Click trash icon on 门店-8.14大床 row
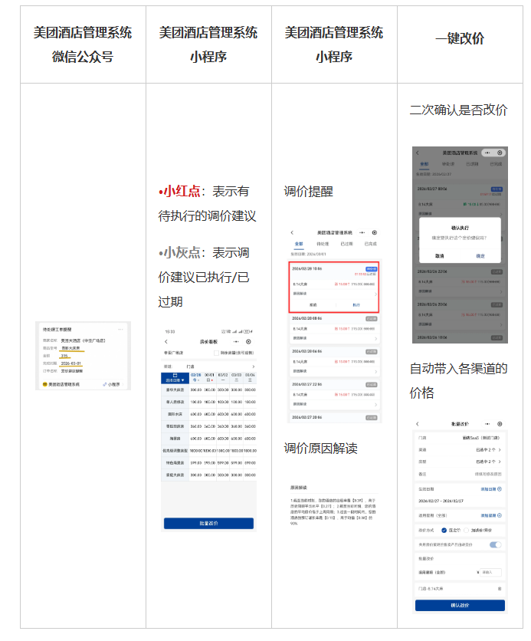This screenshot has width=531, height=641. click(500, 589)
